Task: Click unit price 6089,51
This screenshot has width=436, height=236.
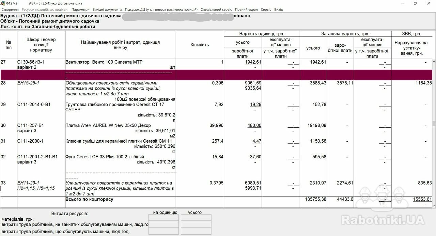Action: point(253,183)
